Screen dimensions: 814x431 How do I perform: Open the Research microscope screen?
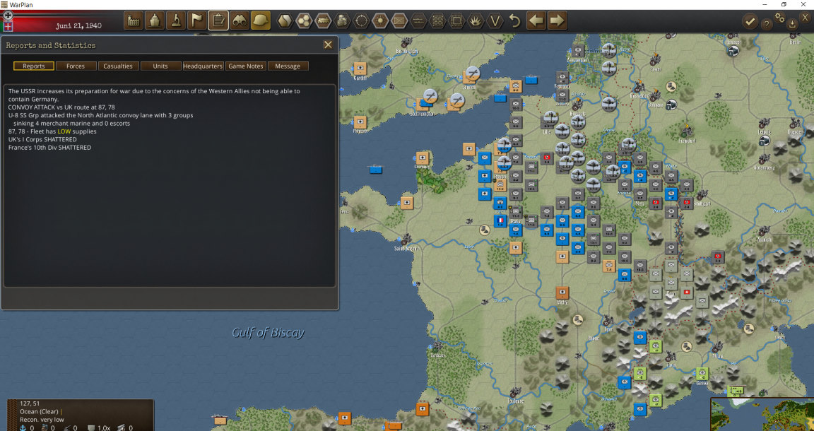pyautogui.click(x=176, y=20)
